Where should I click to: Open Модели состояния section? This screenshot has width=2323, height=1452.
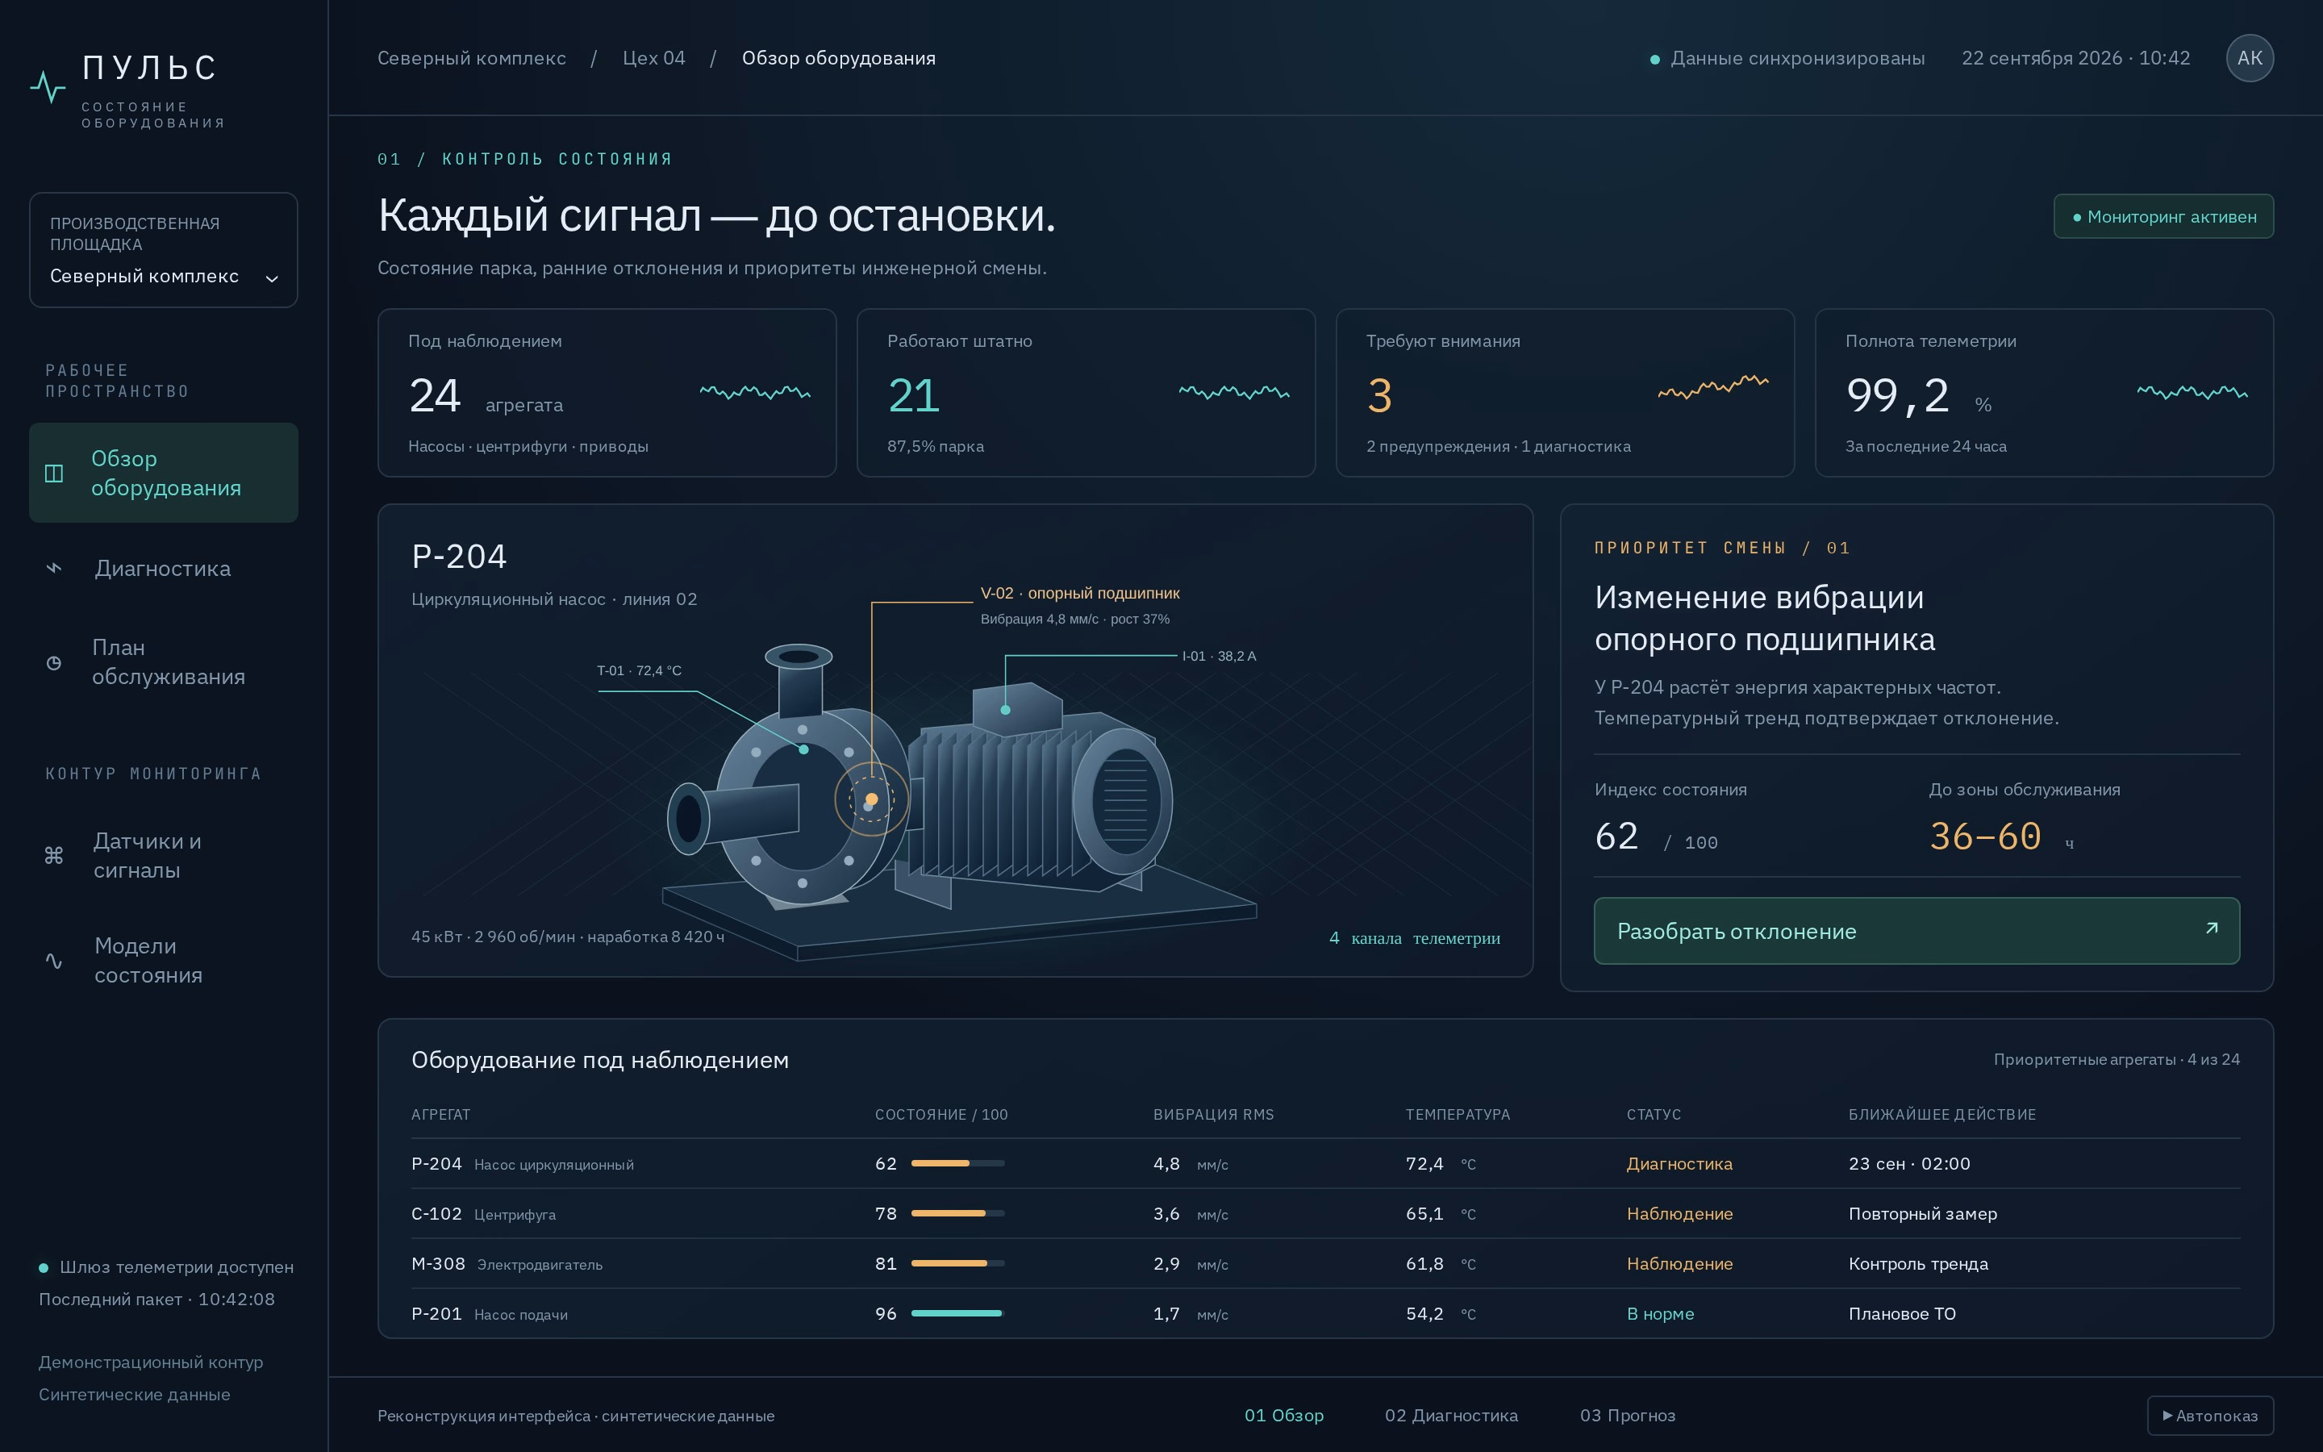[163, 960]
